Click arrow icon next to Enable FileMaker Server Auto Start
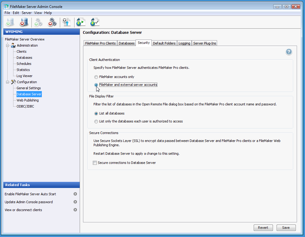 pyautogui.click(x=75, y=194)
